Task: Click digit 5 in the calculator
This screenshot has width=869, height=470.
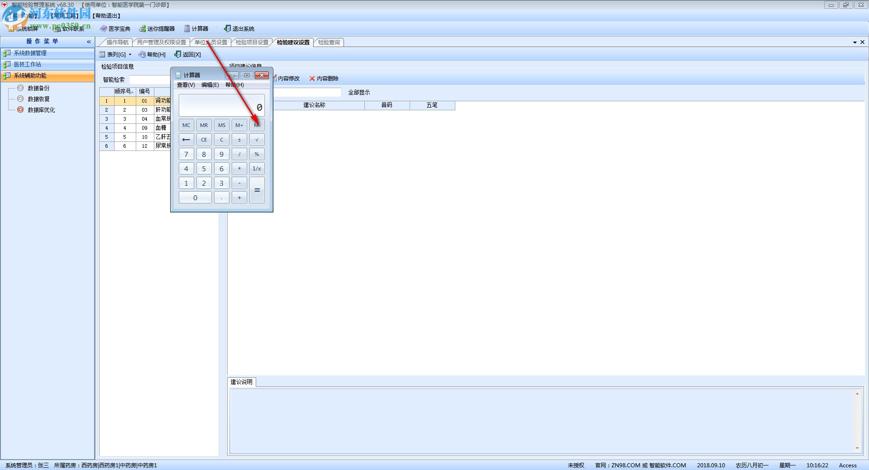Action: 204,169
